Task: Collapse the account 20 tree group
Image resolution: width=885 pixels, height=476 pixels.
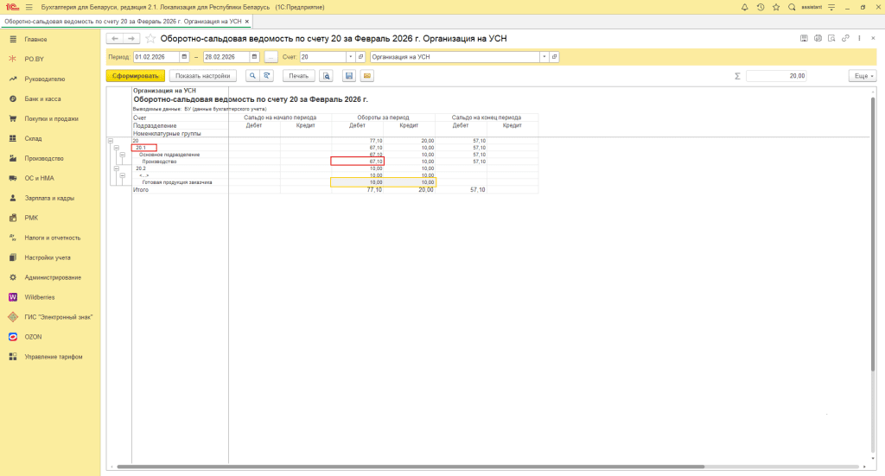Action: click(110, 140)
